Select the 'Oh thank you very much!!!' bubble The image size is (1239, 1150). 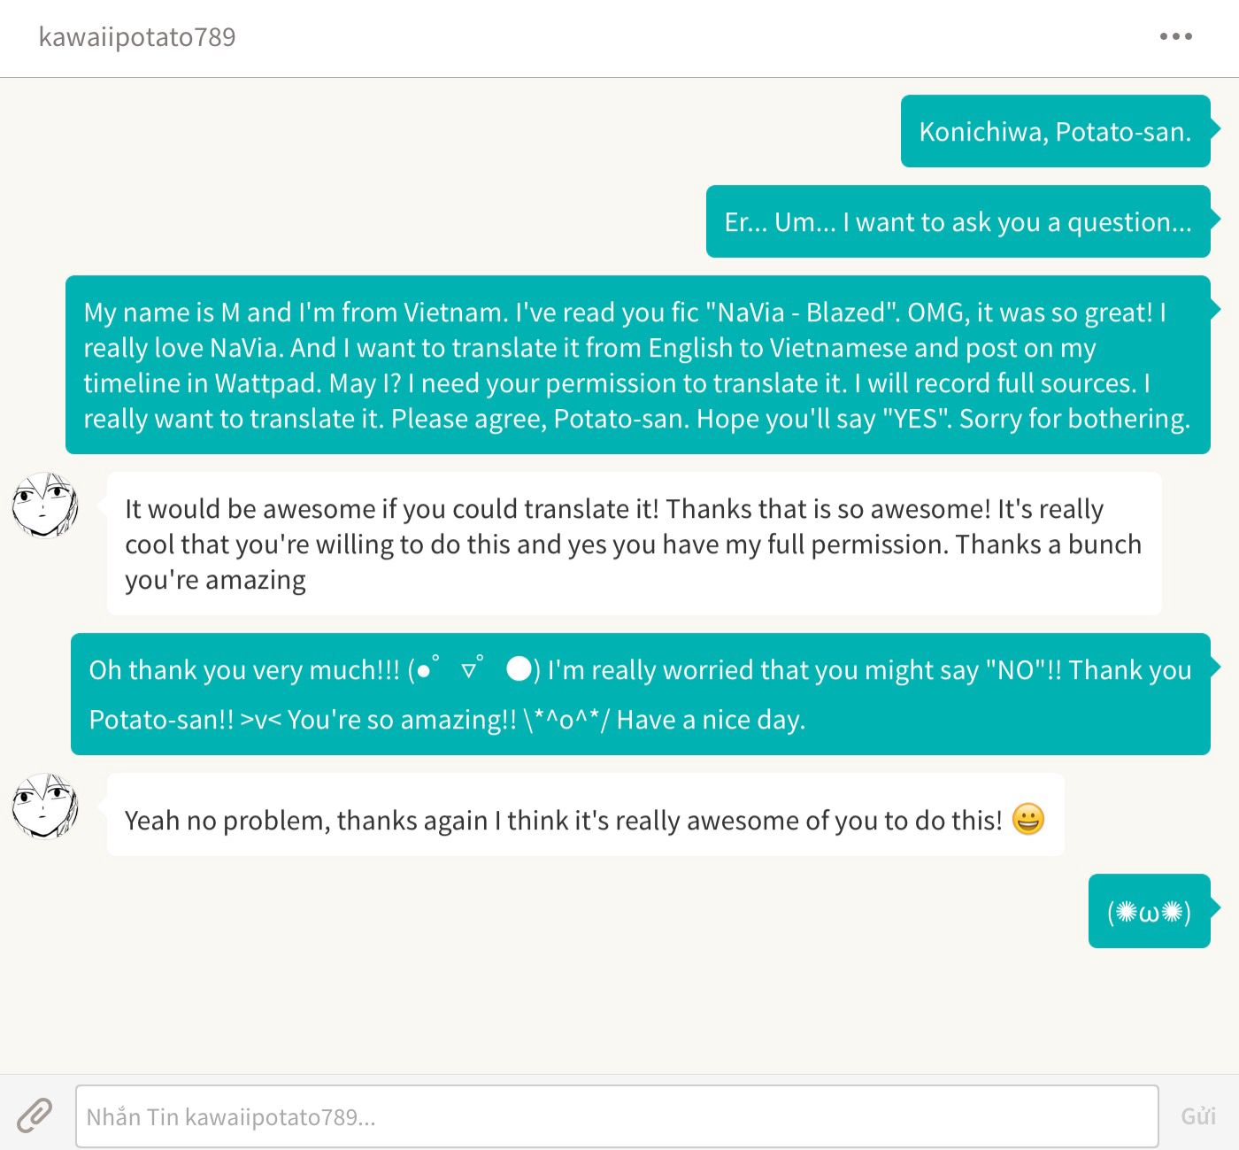pyautogui.click(x=640, y=694)
